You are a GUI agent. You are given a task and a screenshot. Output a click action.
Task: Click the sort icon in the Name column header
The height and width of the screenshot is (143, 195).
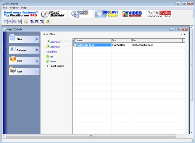point(75,41)
